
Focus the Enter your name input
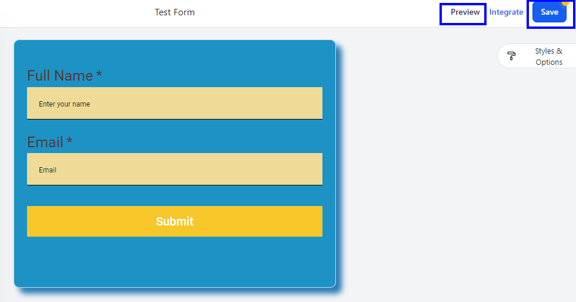(x=175, y=103)
